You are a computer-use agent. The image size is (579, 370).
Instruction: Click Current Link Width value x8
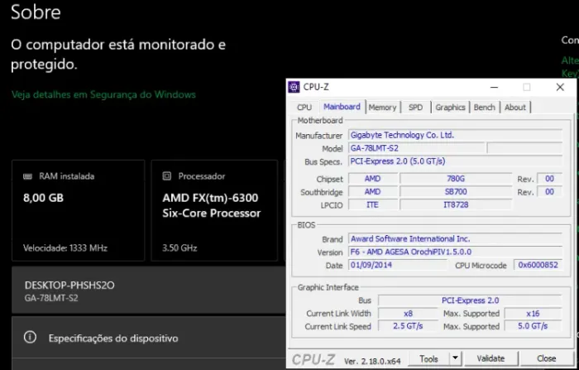pos(408,314)
